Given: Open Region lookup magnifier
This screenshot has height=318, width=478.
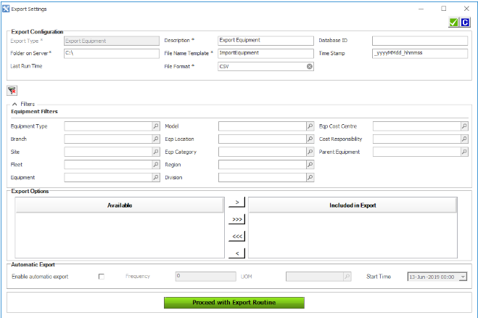Looking at the screenshot, I should click(310, 165).
